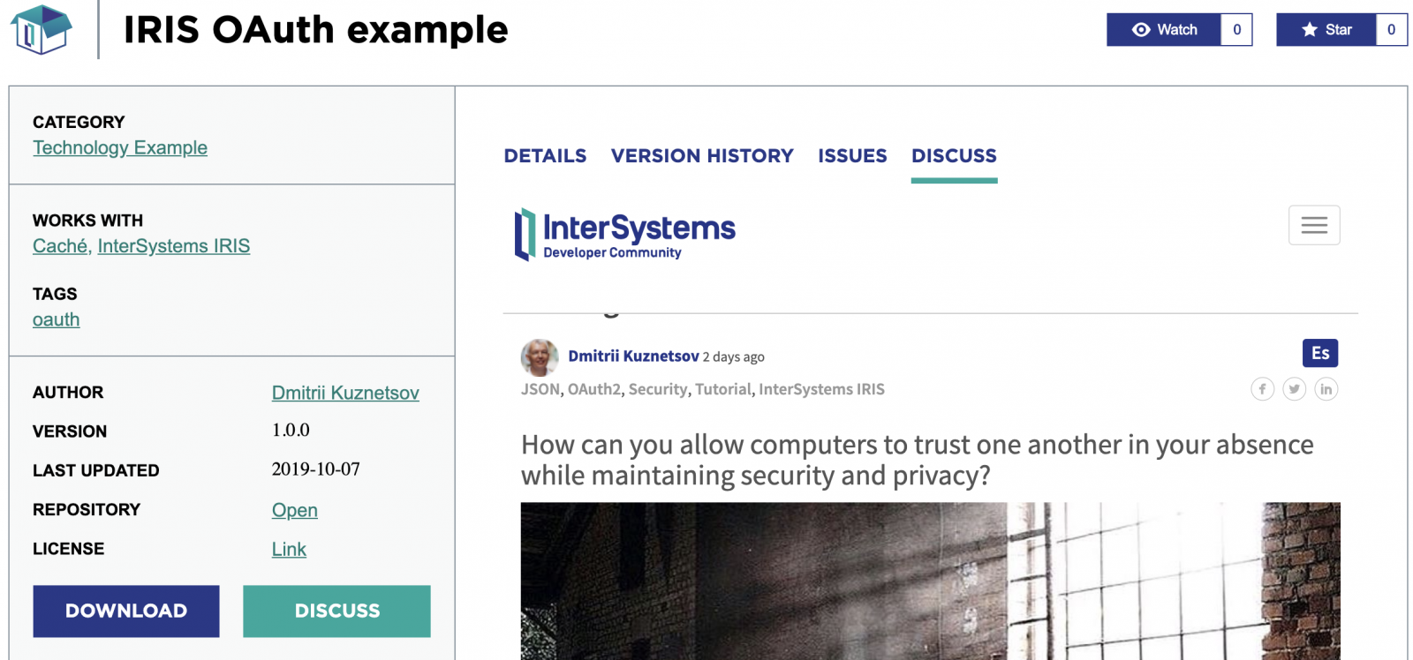This screenshot has height=660, width=1413.
Task: Click the teal Discuss button
Action: tap(336, 611)
